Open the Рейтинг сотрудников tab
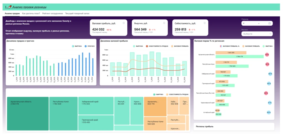 point(53,13)
